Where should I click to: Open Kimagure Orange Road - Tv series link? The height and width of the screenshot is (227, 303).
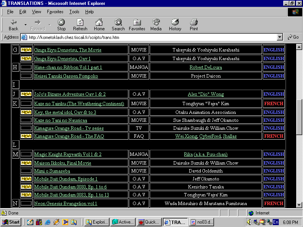tap(69, 128)
